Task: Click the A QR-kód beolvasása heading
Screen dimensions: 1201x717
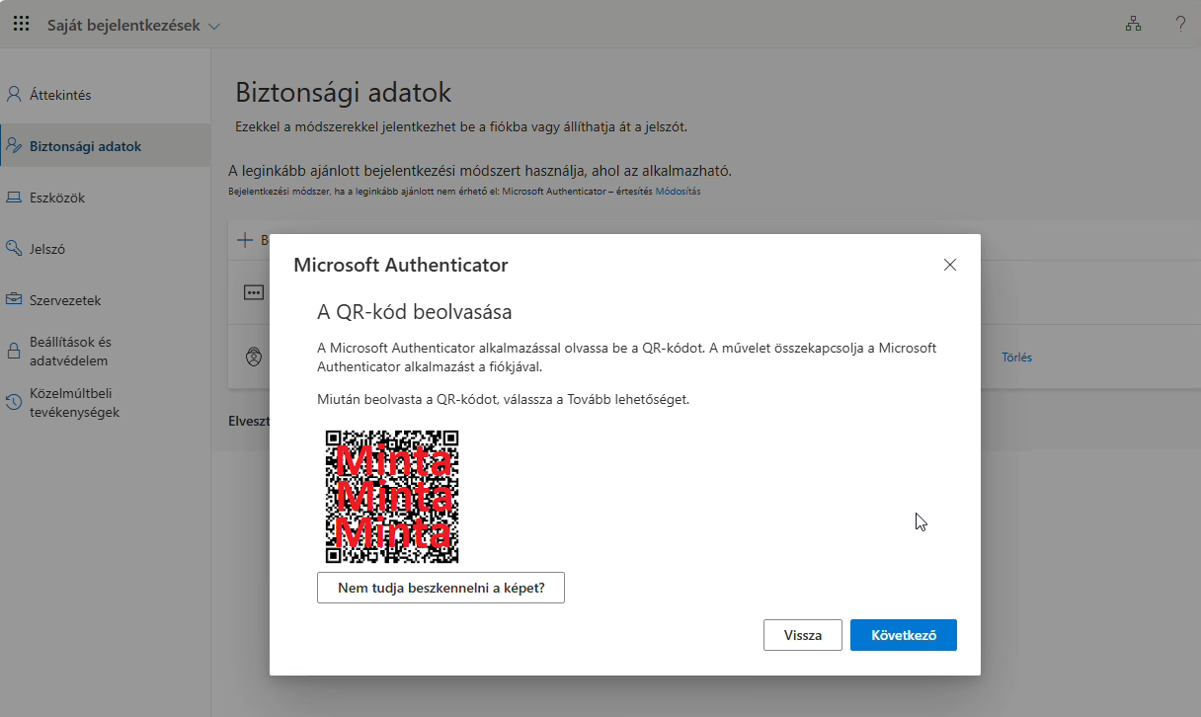Action: pos(414,312)
